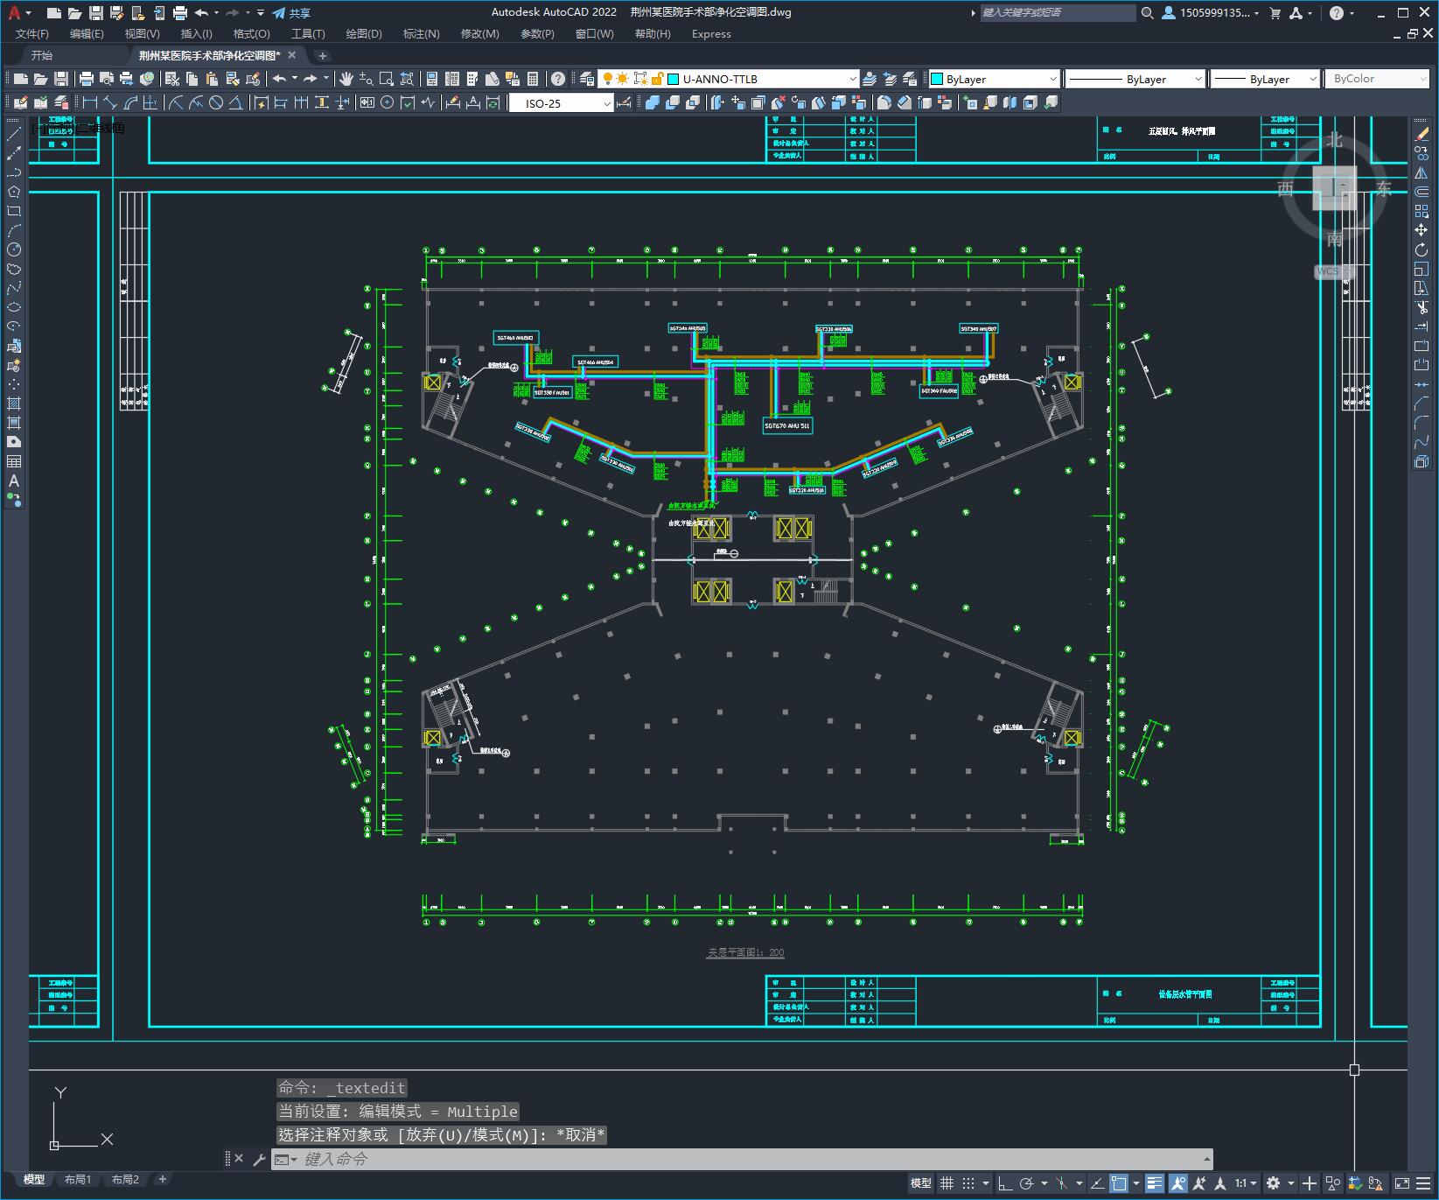1439x1200 pixels.
Task: Open the ISO-25 dimension style dropdown
Action: 607,103
